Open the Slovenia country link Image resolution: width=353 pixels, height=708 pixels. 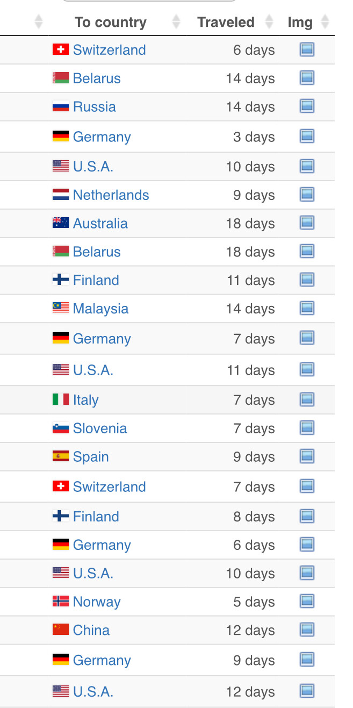[x=100, y=428]
